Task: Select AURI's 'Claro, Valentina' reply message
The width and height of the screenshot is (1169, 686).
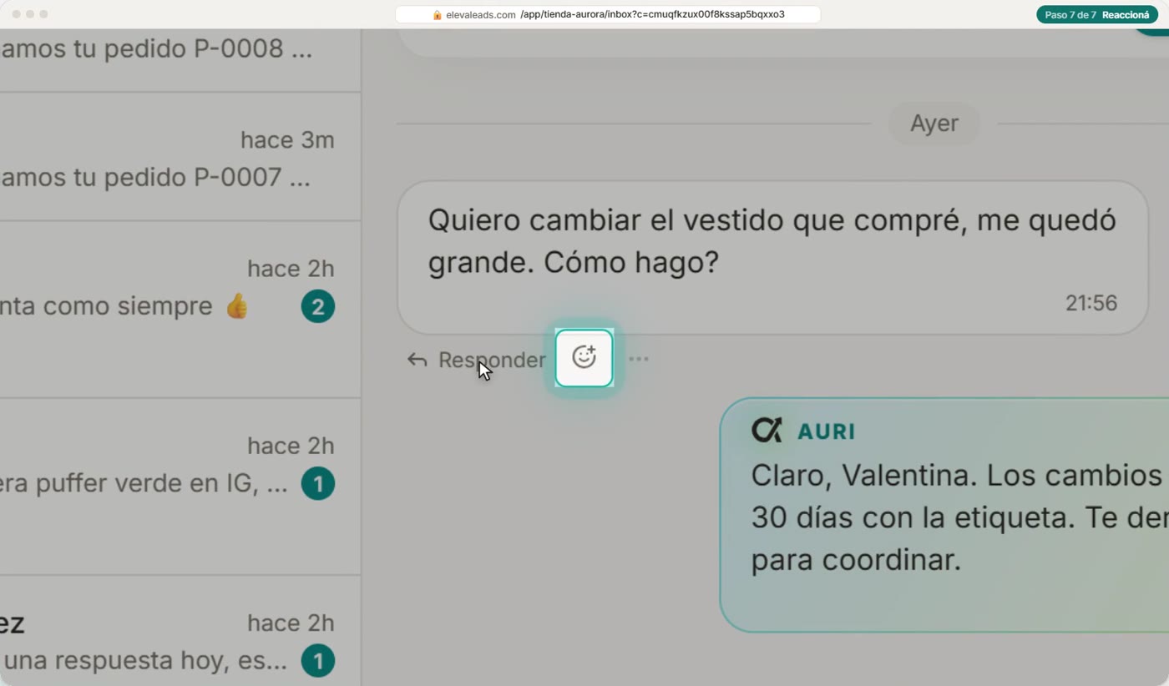Action: (x=944, y=514)
